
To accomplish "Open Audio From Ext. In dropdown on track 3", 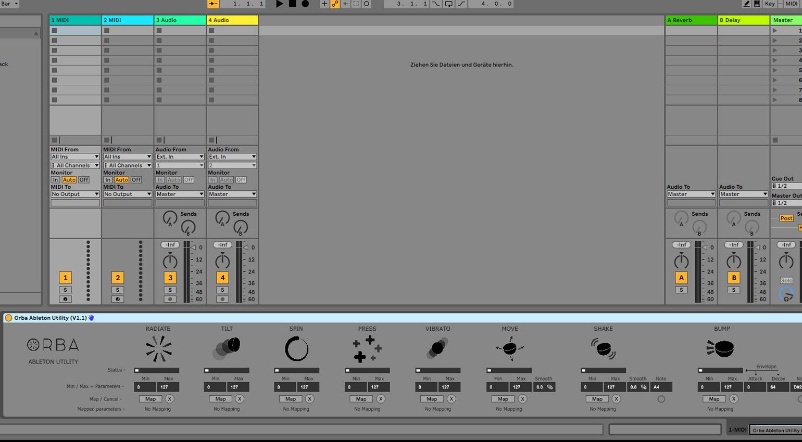I will click(180, 157).
